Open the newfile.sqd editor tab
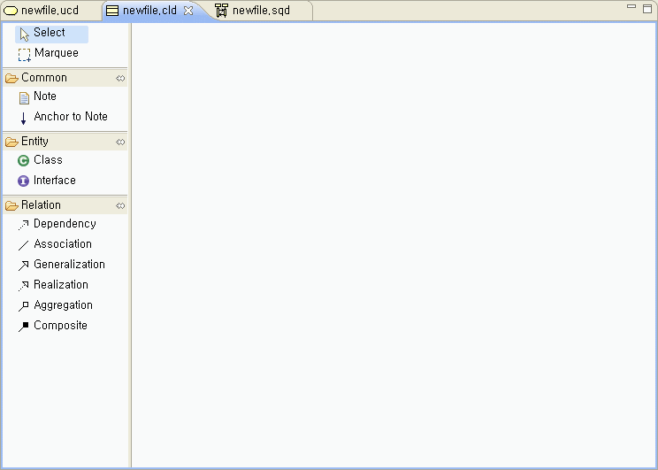The width and height of the screenshot is (658, 470). 260,11
